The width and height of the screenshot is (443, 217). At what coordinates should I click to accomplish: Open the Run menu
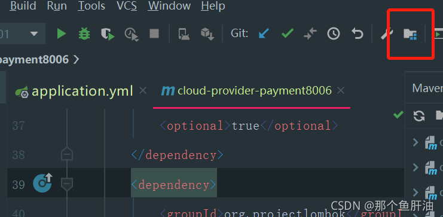pyautogui.click(x=57, y=5)
